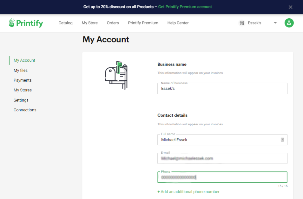Image resolution: width=303 pixels, height=199 pixels.
Task: Expand the Essek's store dropdown arrow
Action: click(x=275, y=23)
